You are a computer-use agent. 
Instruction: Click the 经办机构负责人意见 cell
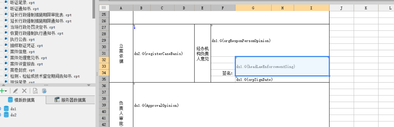coord(202,53)
